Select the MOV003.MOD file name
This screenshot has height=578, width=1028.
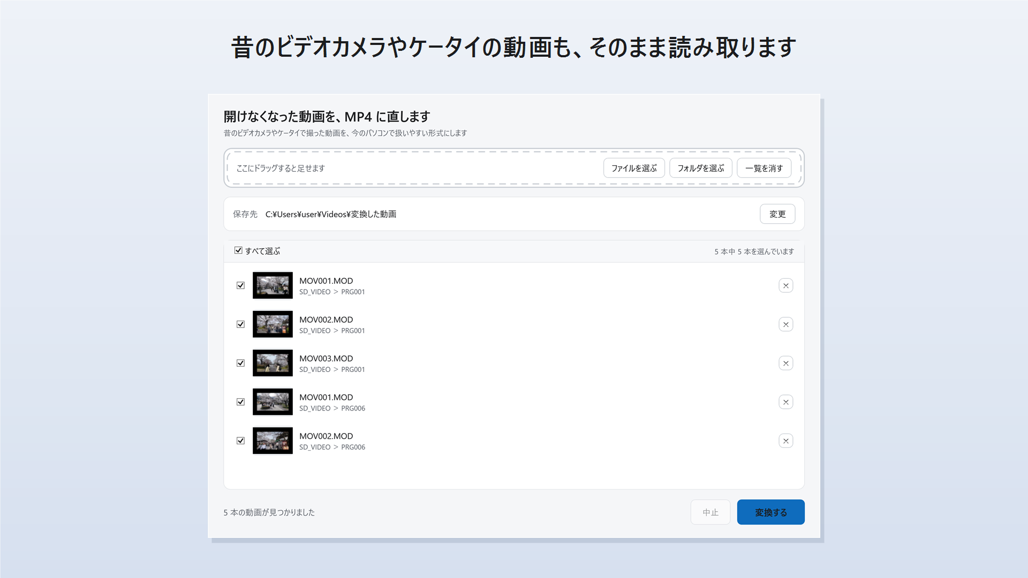326,359
